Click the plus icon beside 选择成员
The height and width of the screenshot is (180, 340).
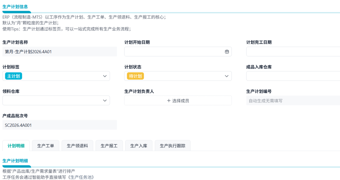(169, 101)
